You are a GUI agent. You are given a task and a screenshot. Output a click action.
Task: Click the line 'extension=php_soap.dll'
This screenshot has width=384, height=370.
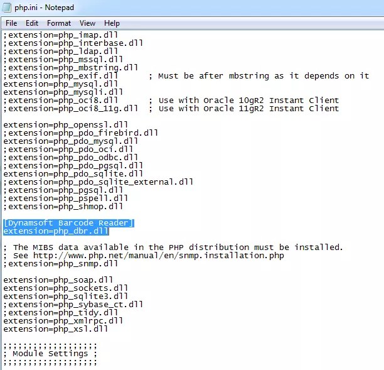[58, 280]
